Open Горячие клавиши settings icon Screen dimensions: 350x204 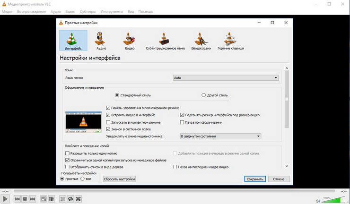(x=230, y=40)
